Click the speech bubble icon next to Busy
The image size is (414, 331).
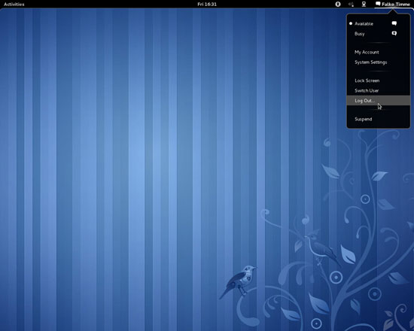tap(394, 34)
